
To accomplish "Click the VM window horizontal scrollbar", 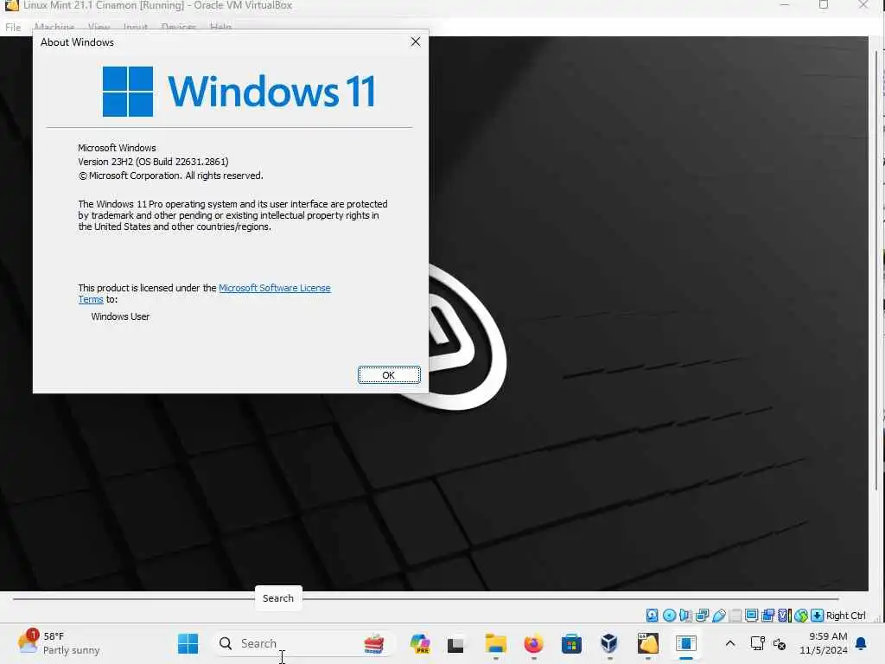I will (x=425, y=598).
